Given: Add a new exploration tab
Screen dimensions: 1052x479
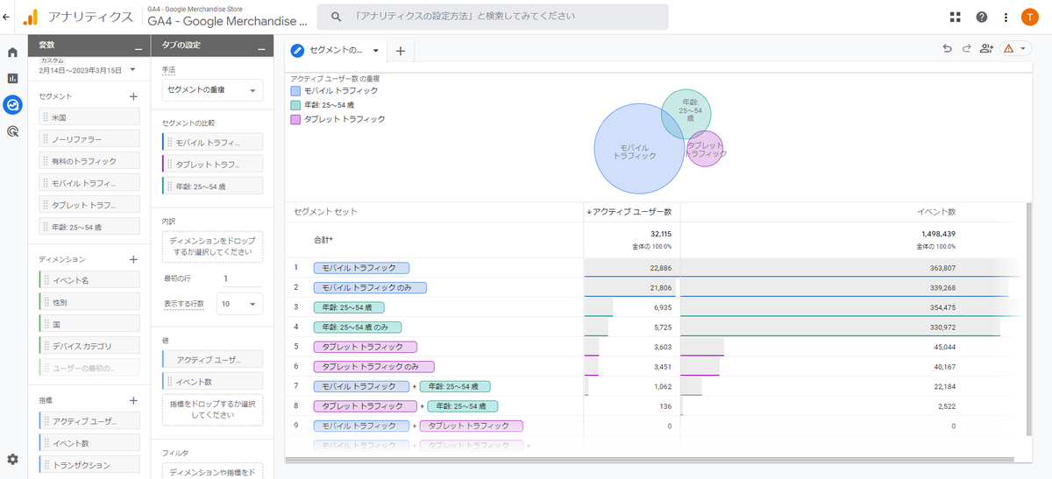Looking at the screenshot, I should (401, 51).
